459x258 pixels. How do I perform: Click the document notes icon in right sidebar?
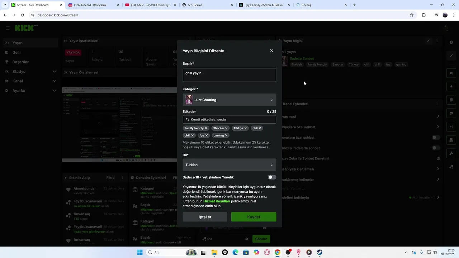point(451,100)
